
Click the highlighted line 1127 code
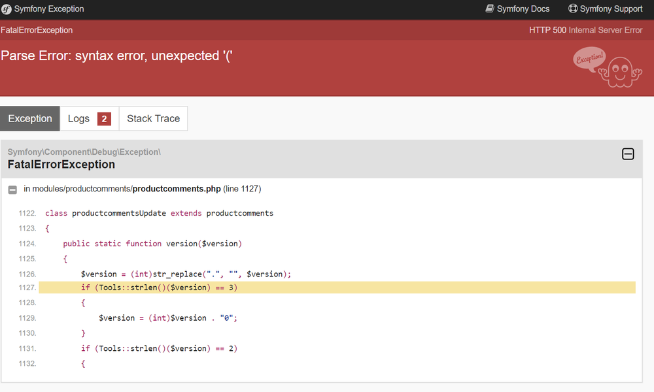pyautogui.click(x=159, y=288)
